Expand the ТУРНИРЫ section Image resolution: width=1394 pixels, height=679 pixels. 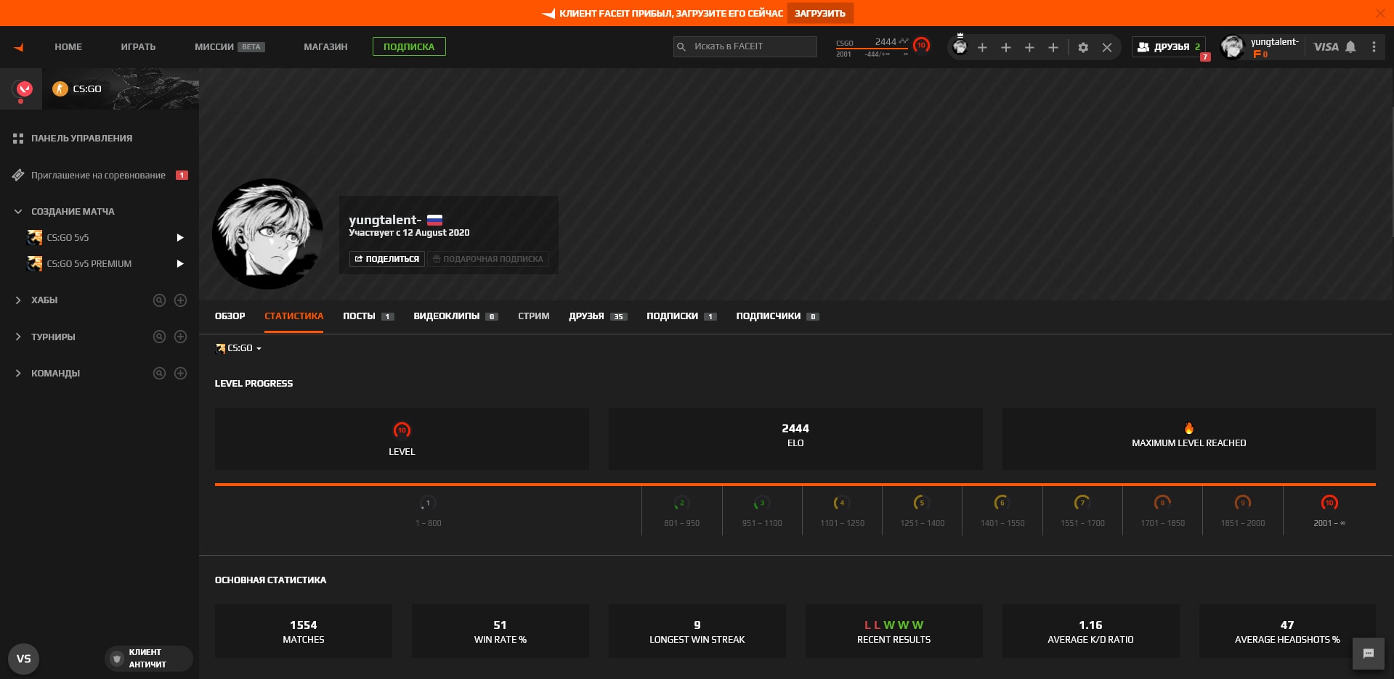point(18,337)
